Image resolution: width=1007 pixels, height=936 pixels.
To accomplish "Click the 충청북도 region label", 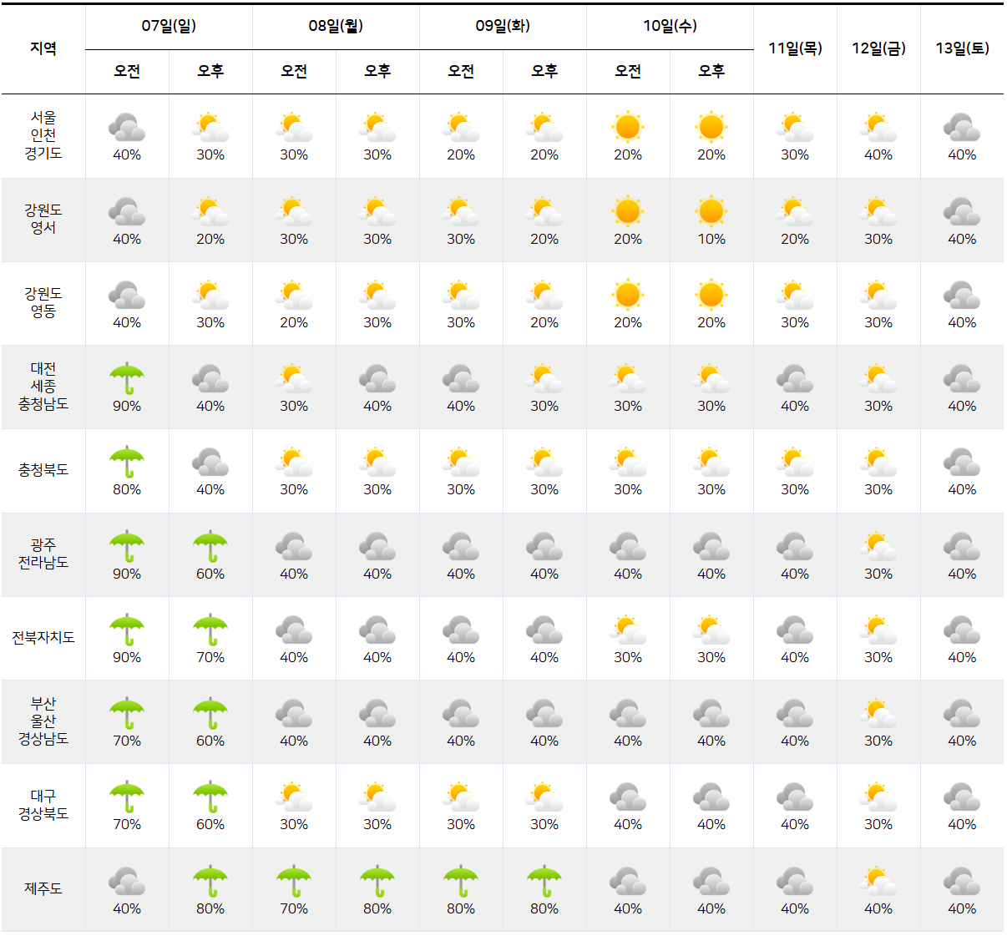I will [x=43, y=470].
